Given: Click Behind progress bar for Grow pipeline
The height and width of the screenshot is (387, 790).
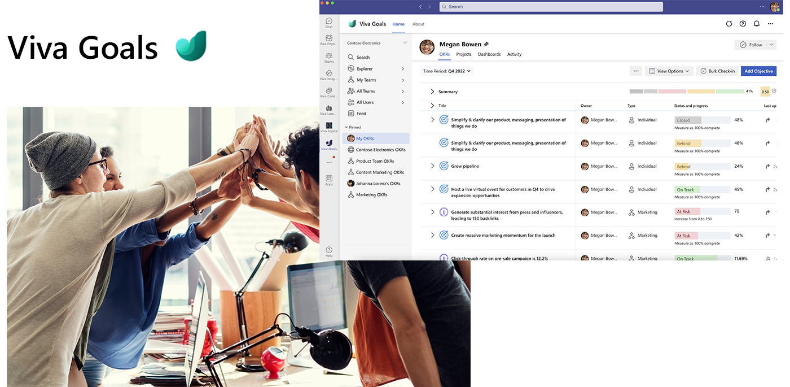Looking at the screenshot, I should tap(703, 167).
